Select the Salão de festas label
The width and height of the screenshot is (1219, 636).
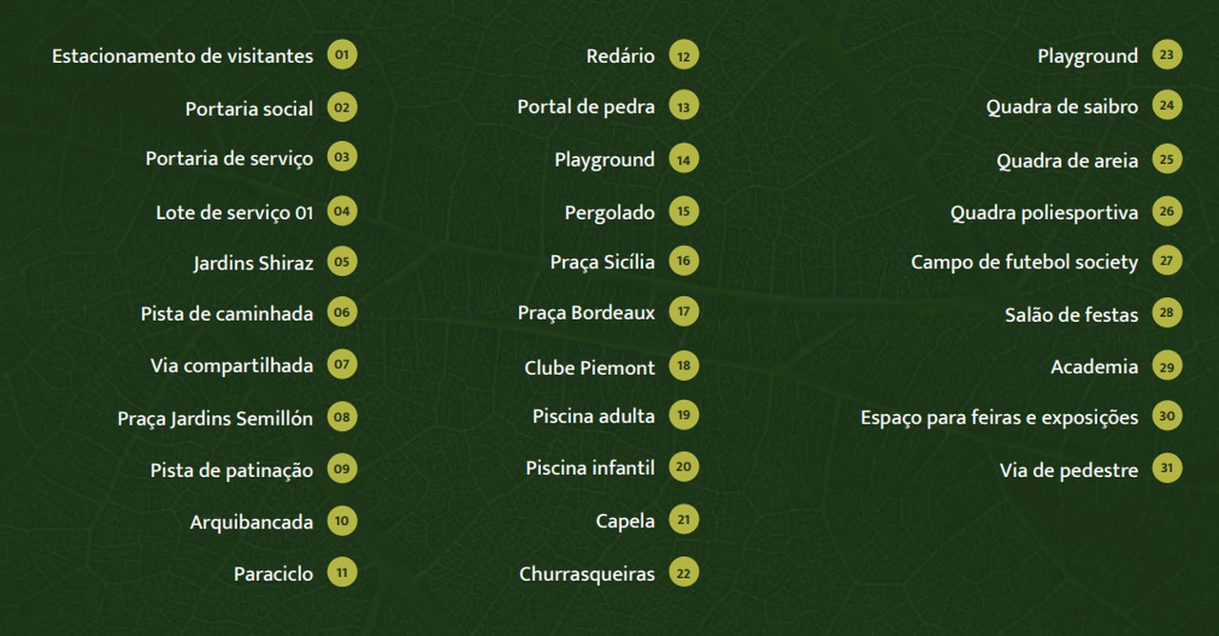point(1071,314)
